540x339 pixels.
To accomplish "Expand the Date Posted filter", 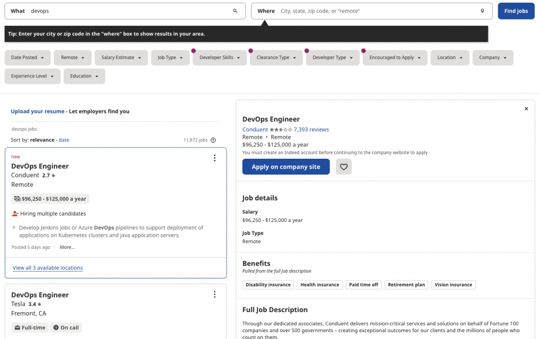I will 27,57.
